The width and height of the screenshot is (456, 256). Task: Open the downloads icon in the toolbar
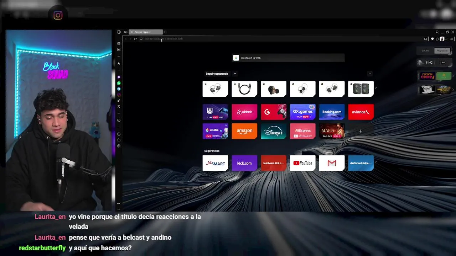click(447, 39)
